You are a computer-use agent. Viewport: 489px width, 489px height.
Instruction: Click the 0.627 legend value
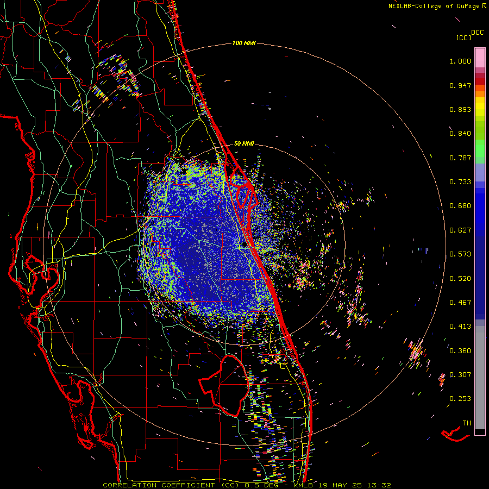pyautogui.click(x=460, y=230)
